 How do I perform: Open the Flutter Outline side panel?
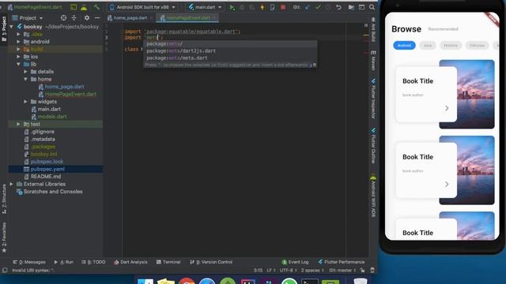coord(373,145)
